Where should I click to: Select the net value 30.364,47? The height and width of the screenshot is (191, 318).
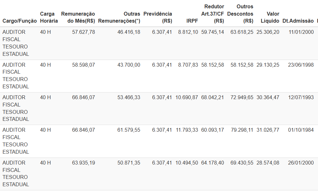268,97
